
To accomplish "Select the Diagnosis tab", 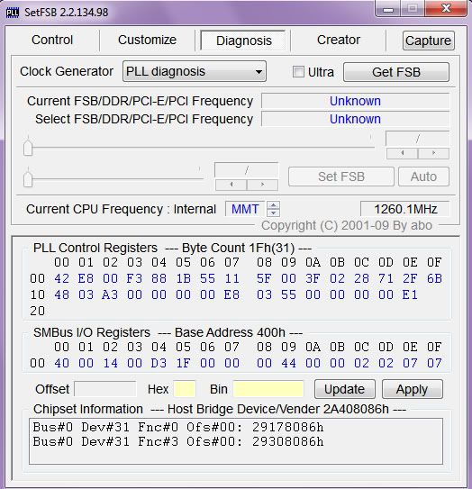I will pyautogui.click(x=243, y=41).
